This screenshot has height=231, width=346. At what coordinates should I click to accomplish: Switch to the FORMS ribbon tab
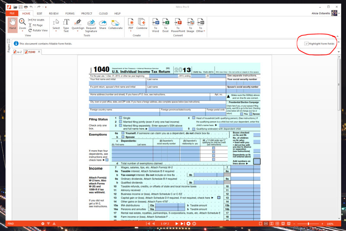click(70, 13)
